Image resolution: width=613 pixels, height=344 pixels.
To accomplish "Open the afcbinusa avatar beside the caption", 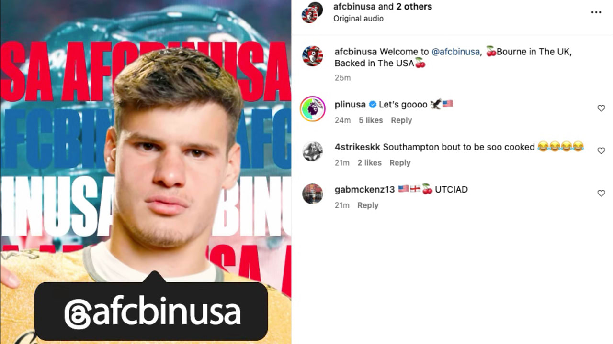I will point(313,56).
